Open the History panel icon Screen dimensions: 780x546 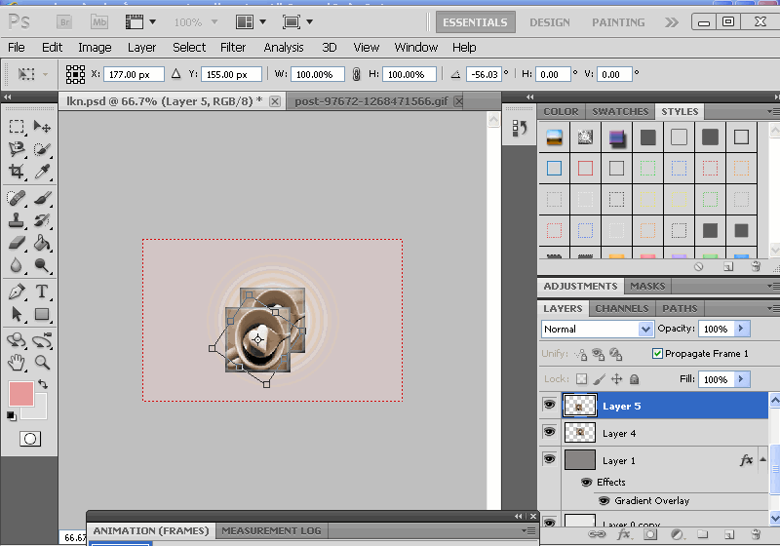[520, 128]
